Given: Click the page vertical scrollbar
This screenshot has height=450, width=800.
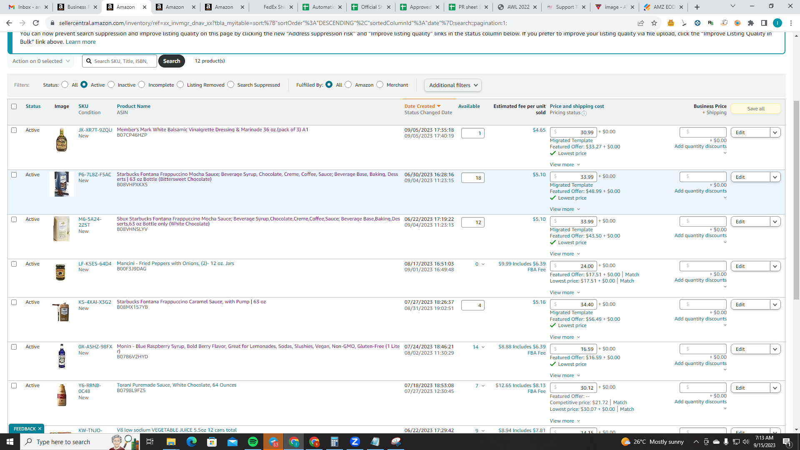Looking at the screenshot, I should click(796, 200).
